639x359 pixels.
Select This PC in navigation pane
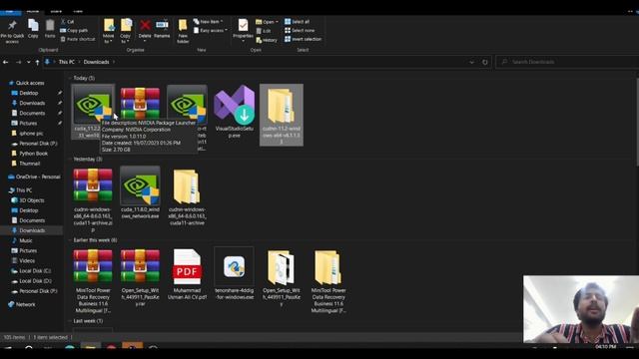(x=24, y=190)
